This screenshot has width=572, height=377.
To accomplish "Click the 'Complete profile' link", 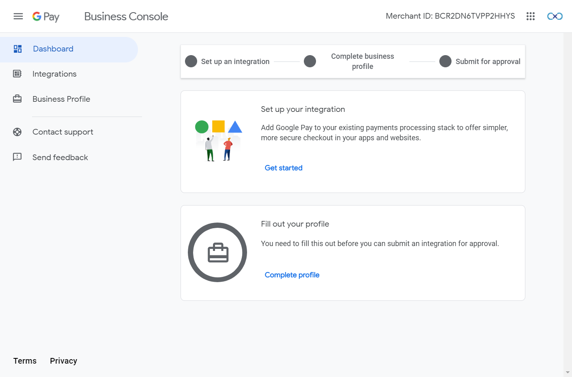I will (x=292, y=275).
